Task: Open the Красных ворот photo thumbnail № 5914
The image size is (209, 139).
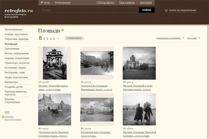Action: pos(139,63)
